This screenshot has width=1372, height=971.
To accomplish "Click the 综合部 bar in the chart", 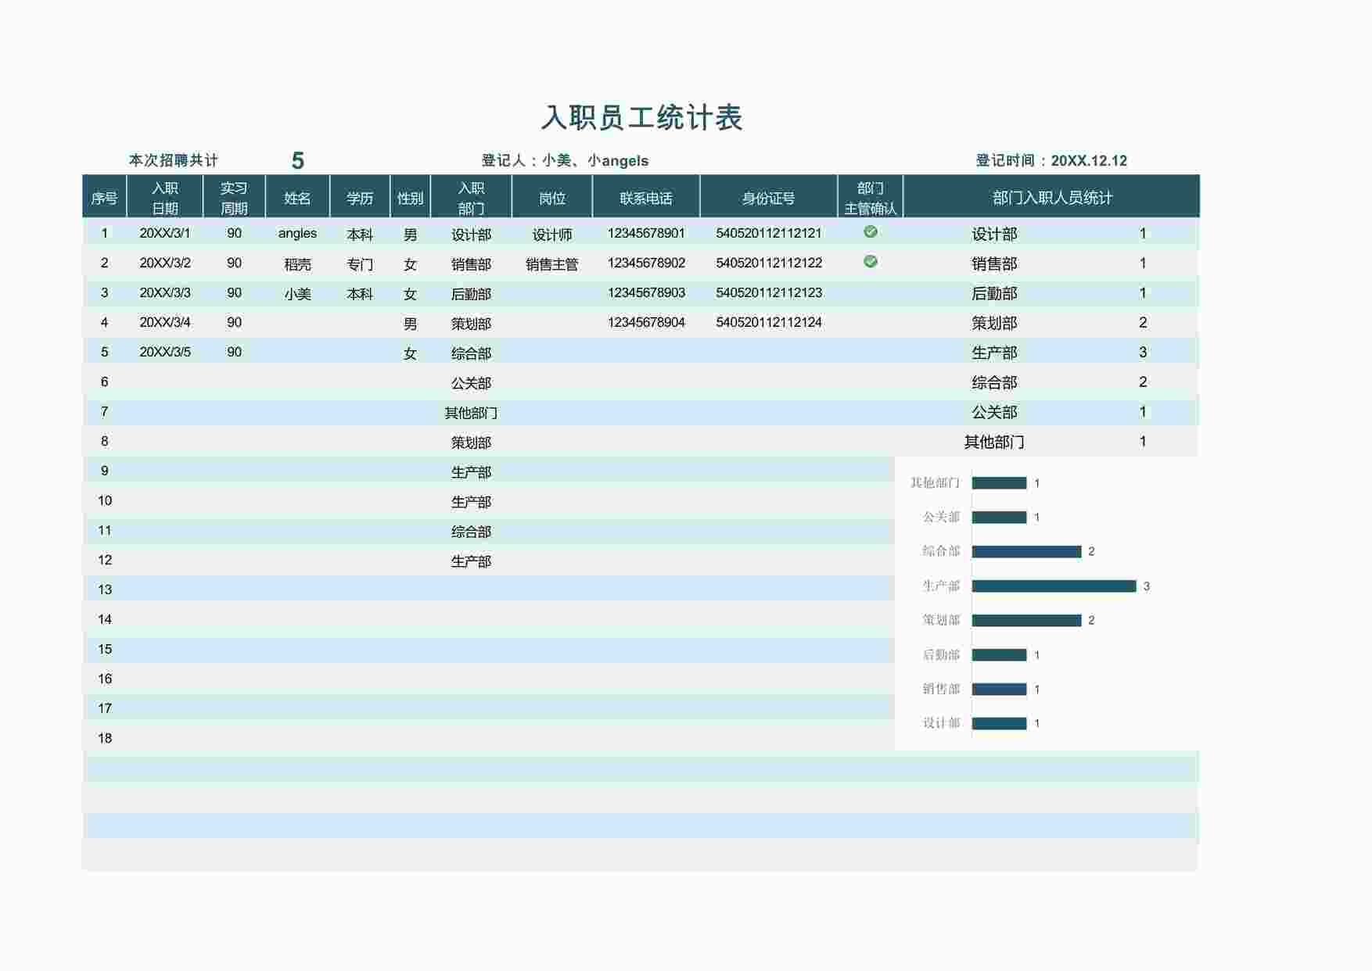I will click(x=1026, y=552).
